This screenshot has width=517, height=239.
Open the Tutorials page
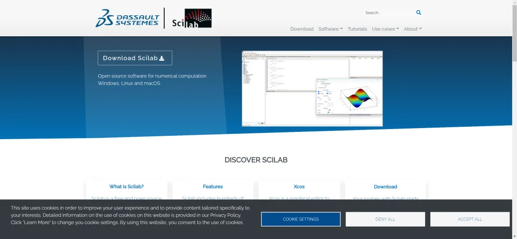pos(357,29)
